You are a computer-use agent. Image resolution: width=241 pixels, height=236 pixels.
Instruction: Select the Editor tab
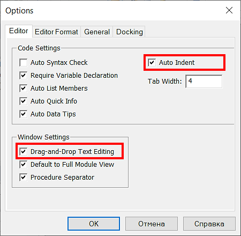(x=19, y=31)
